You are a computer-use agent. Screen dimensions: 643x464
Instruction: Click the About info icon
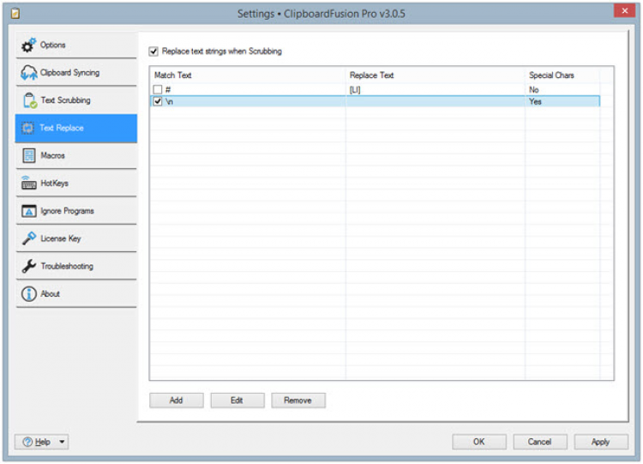pos(28,293)
